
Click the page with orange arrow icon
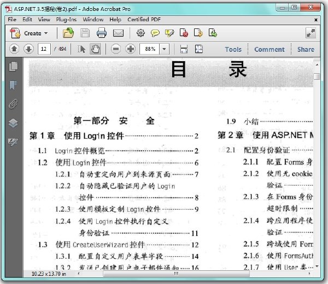(x=198, y=33)
